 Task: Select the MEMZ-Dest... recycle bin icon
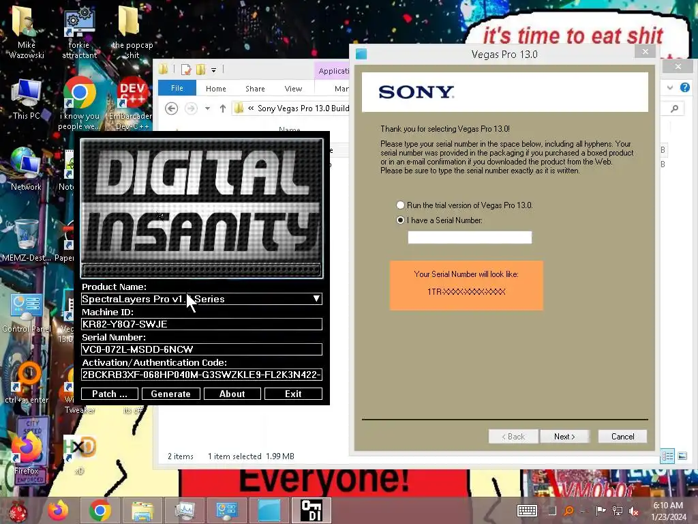(27, 241)
